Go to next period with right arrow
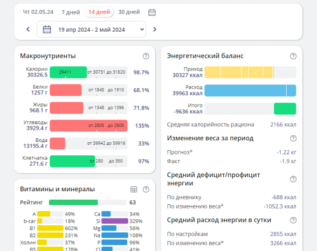This screenshot has width=317, height=251. tap(155, 29)
